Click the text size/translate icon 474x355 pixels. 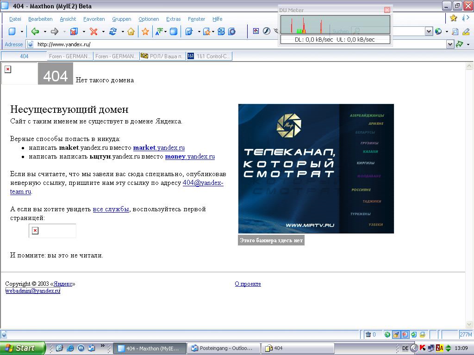159,31
